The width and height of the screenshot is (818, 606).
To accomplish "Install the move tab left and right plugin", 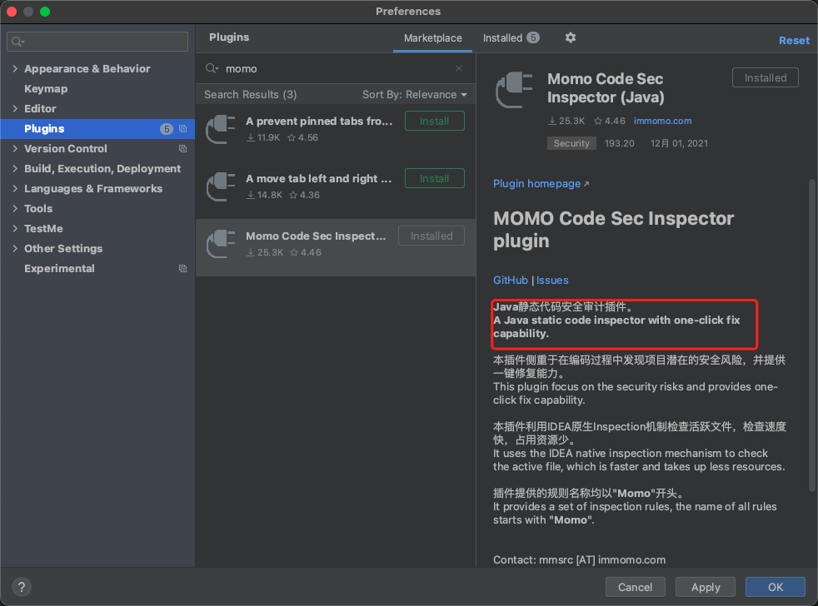I will pos(435,178).
